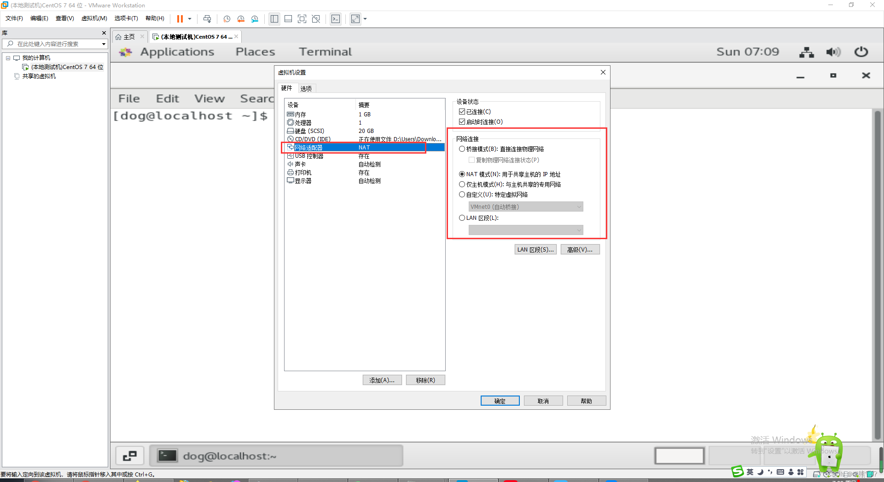Open the GNOME Places menu

[x=256, y=52]
